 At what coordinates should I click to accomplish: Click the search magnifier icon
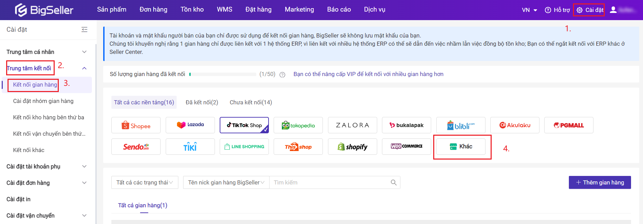click(x=394, y=182)
